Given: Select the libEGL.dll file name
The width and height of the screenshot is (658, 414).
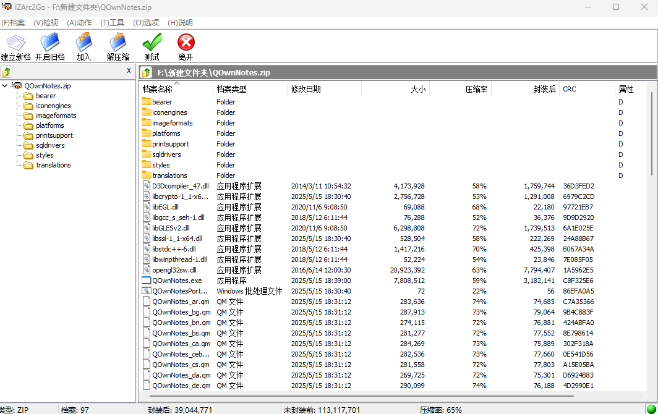Looking at the screenshot, I should click(x=165, y=207).
